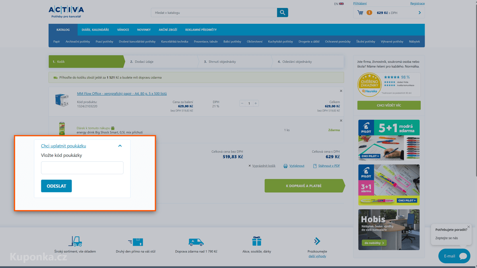
Task: Decrease paper quantity with minus
Action: tap(242, 103)
